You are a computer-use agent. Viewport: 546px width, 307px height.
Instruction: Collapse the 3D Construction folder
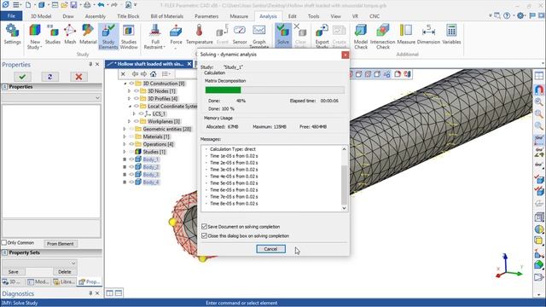point(125,84)
